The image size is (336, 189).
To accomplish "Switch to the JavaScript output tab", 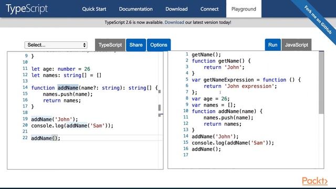I will (x=296, y=45).
